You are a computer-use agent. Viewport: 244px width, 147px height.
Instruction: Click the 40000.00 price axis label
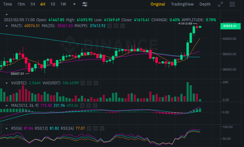(229, 39)
